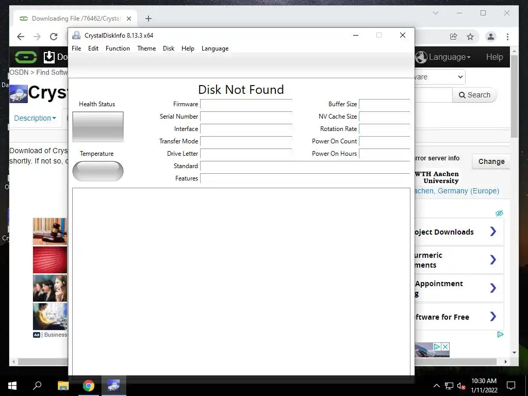528x396 pixels.
Task: Open the Help menu in CrystalDiskInfo
Action: pos(188,48)
